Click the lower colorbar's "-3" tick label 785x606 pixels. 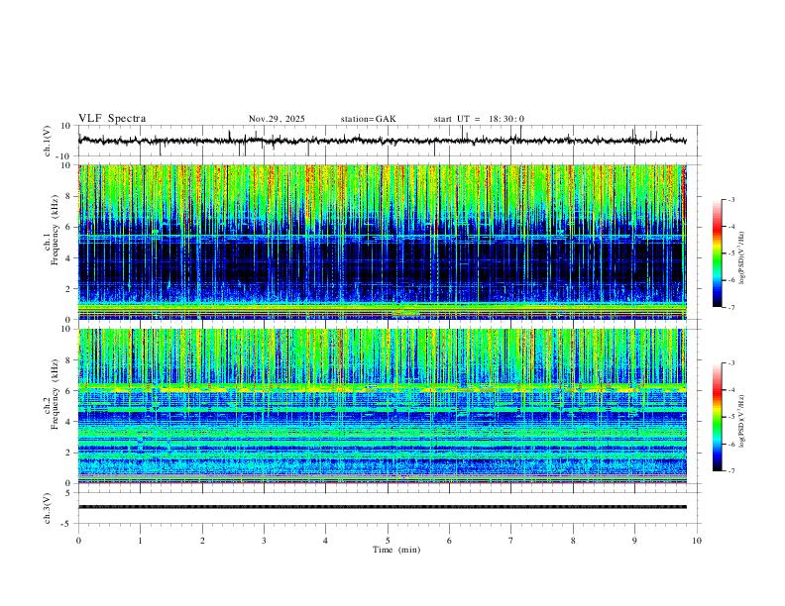[x=730, y=363]
